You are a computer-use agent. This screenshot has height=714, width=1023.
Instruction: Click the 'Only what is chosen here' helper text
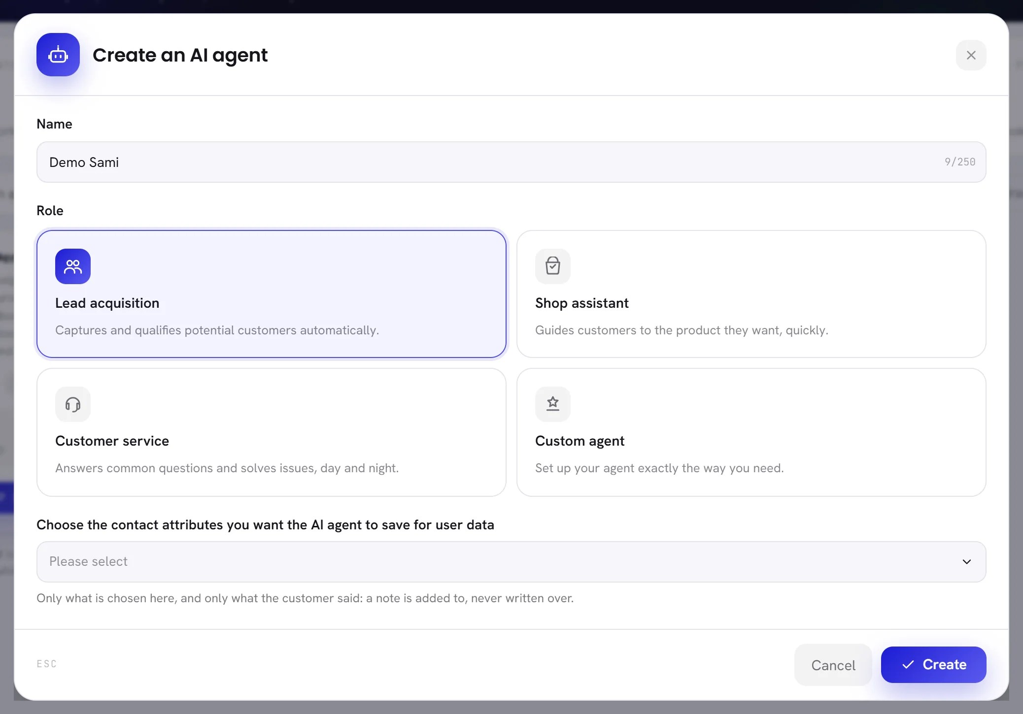pos(305,598)
